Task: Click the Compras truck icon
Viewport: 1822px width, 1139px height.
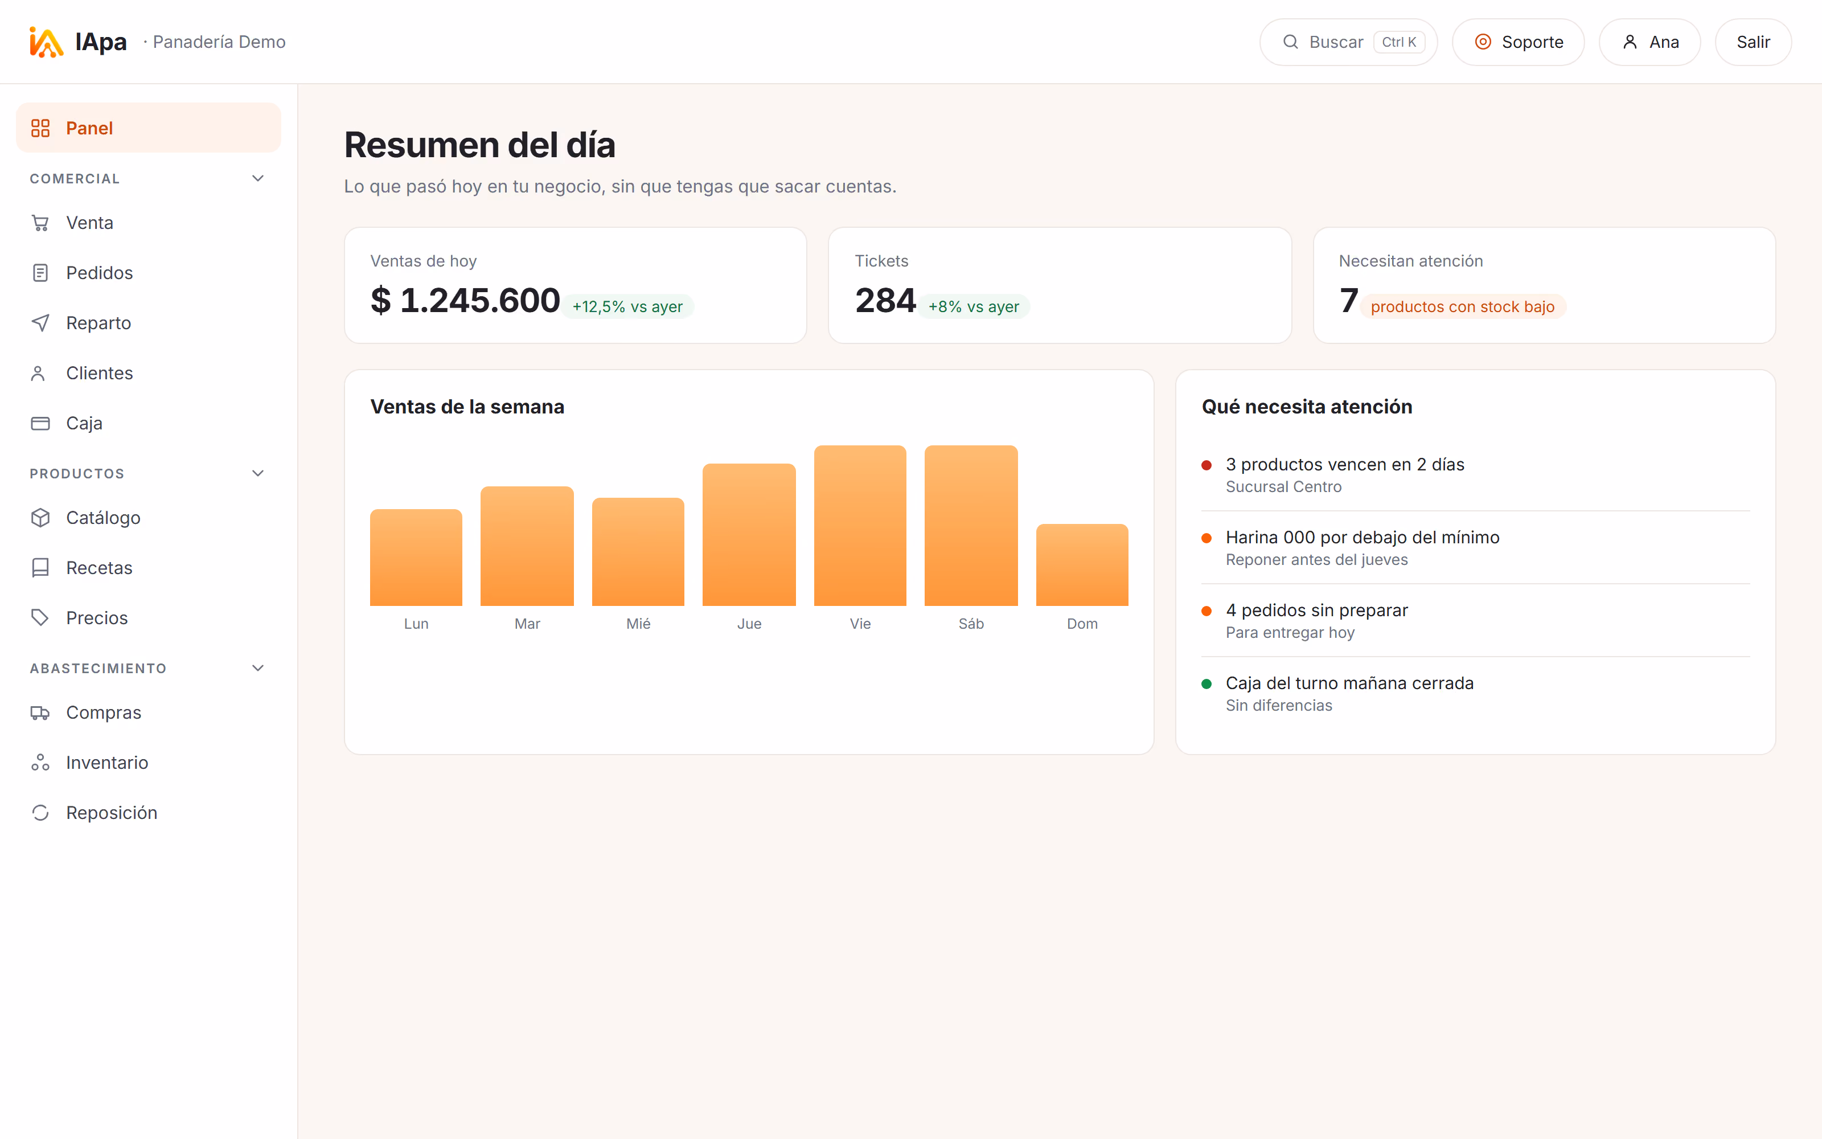Action: pos(40,712)
